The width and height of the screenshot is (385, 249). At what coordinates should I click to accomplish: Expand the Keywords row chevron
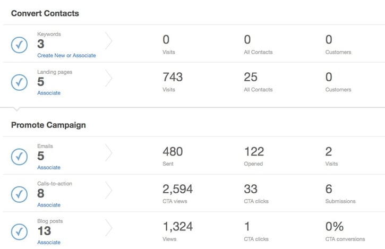tap(109, 41)
